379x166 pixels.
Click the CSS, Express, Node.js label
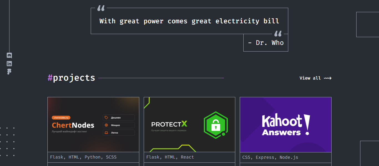coord(270,157)
